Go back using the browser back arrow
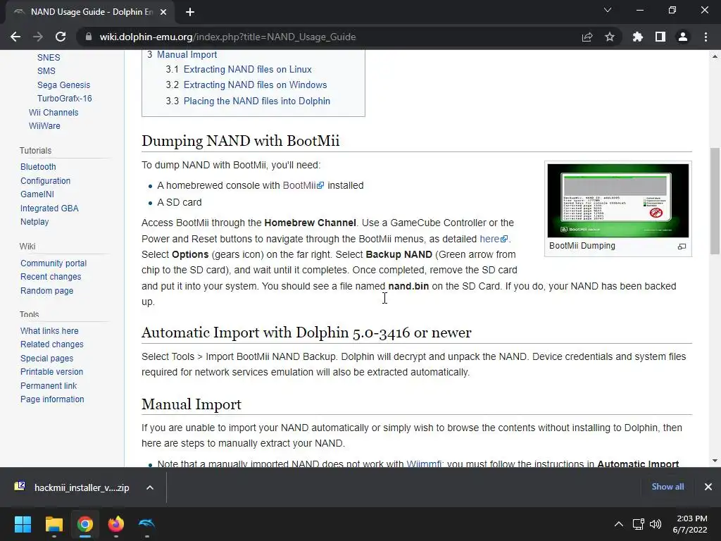 [15, 37]
